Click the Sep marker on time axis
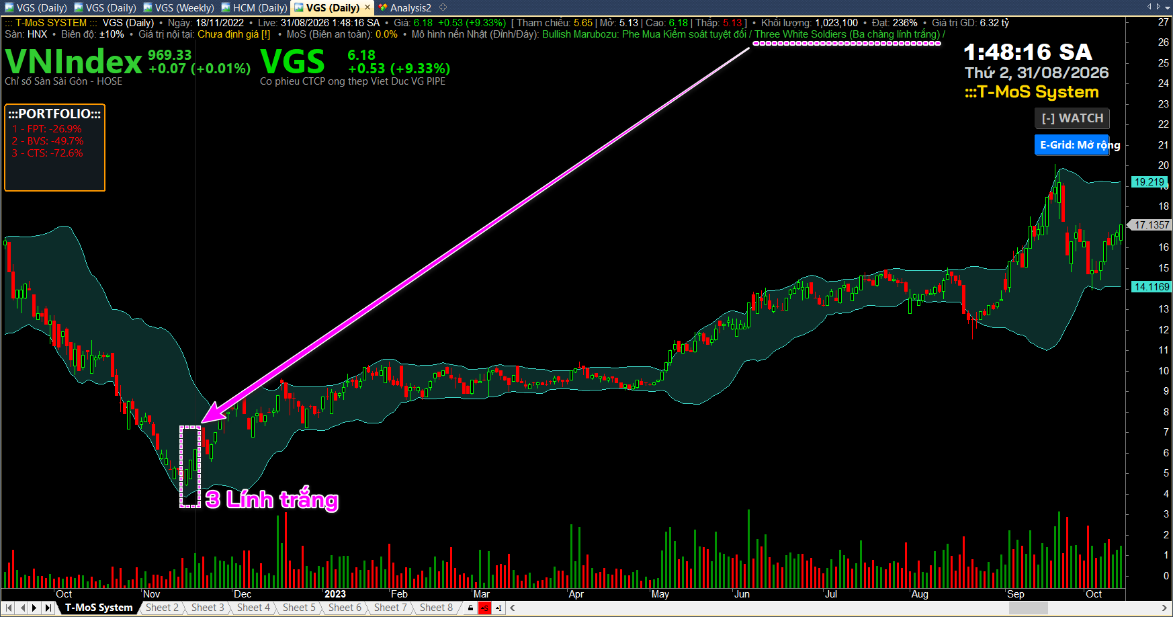The image size is (1173, 617). (1015, 594)
